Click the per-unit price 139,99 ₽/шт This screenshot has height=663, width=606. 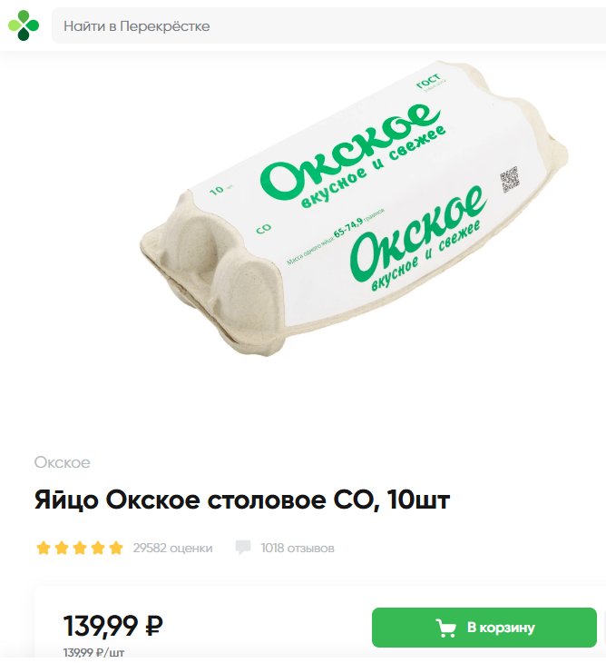[x=93, y=653]
